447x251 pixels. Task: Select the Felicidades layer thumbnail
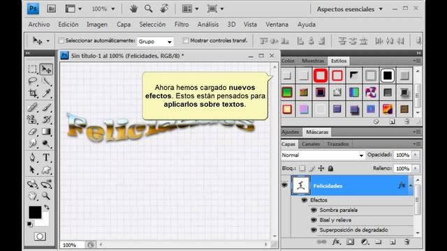coord(301,185)
